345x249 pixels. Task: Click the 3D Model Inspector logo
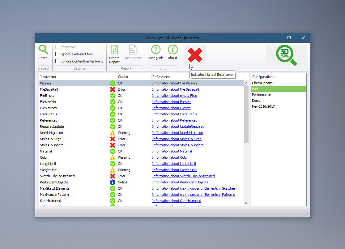[x=286, y=55]
